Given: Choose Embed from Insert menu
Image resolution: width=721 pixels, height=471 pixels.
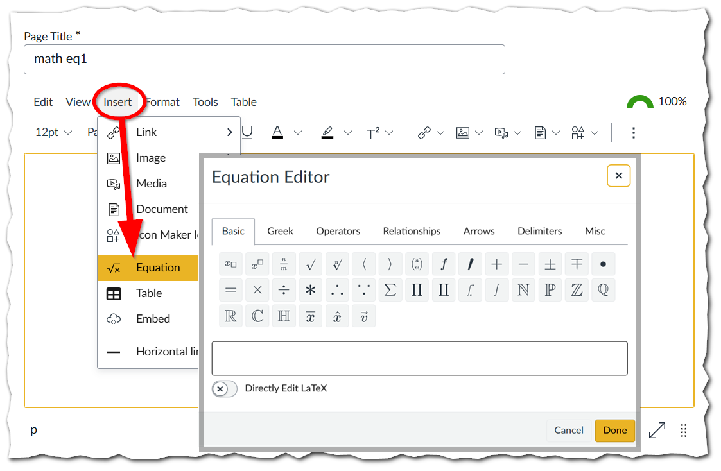Looking at the screenshot, I should point(148,319).
